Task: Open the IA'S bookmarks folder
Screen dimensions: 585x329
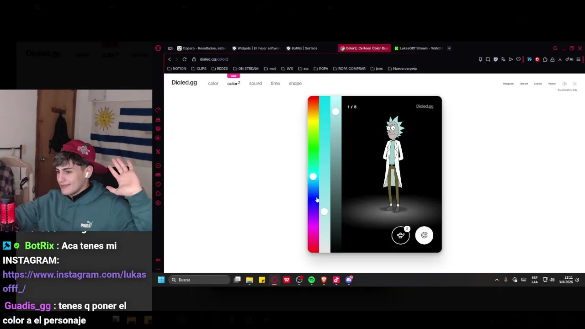Action: pos(287,69)
